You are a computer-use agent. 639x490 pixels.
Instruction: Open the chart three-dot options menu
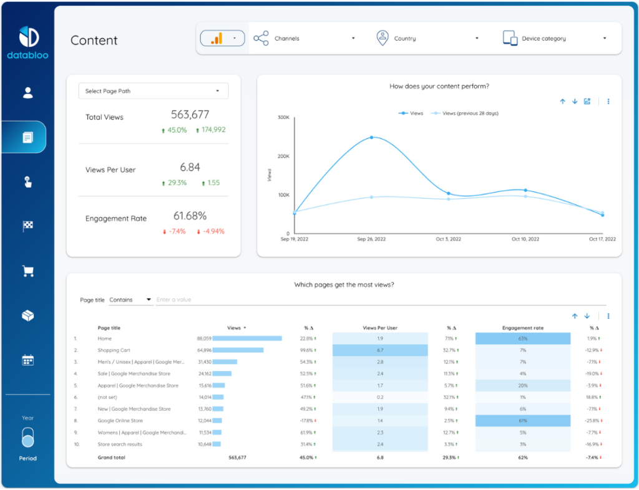608,102
